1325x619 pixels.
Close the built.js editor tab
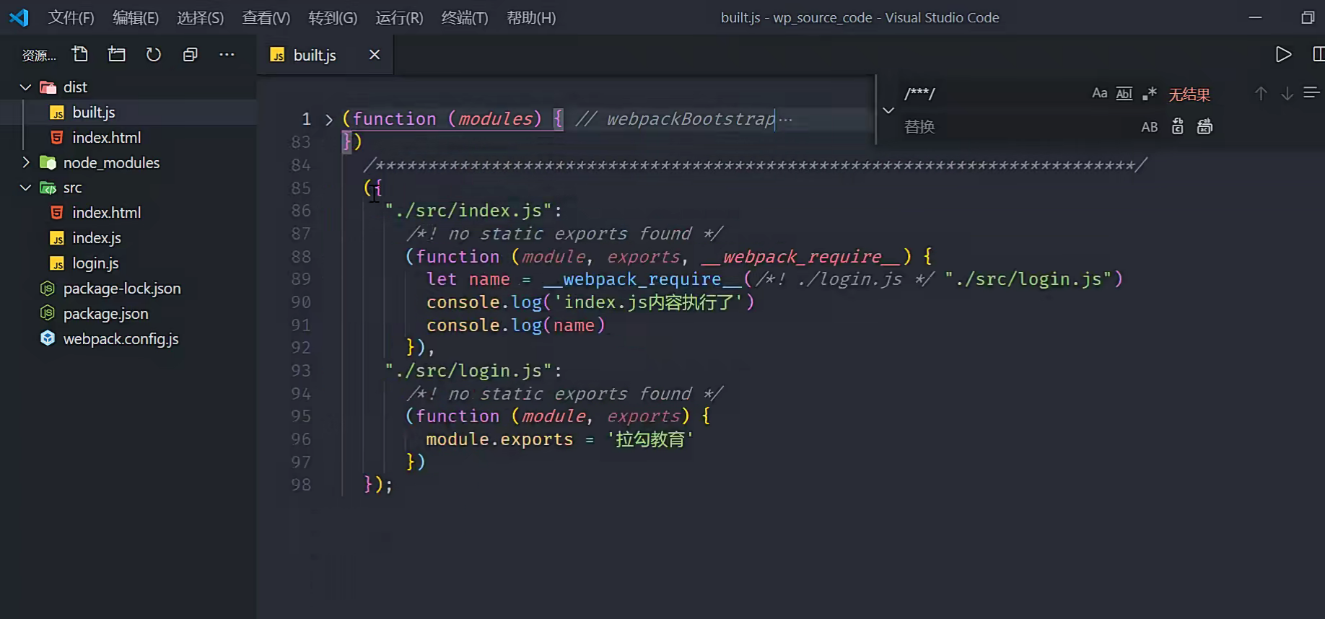click(x=375, y=55)
